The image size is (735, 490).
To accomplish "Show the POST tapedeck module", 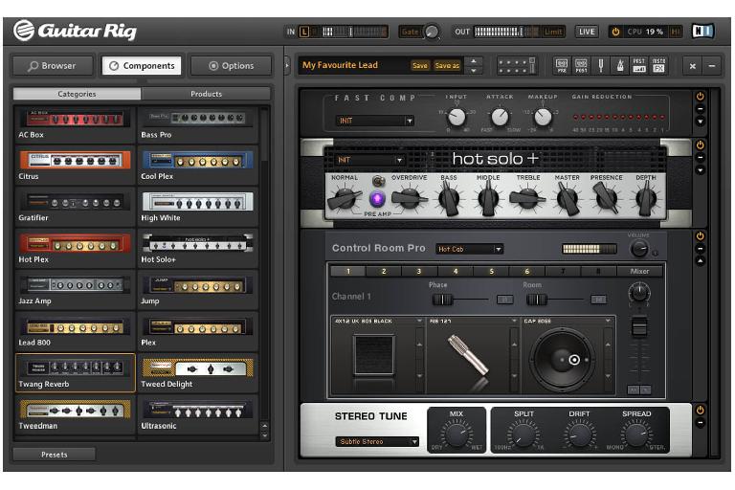I will pyautogui.click(x=581, y=65).
